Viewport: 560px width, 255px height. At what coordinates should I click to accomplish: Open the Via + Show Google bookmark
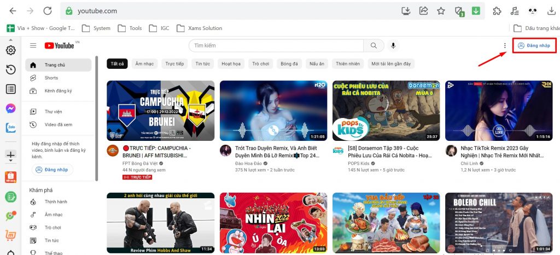(41, 28)
